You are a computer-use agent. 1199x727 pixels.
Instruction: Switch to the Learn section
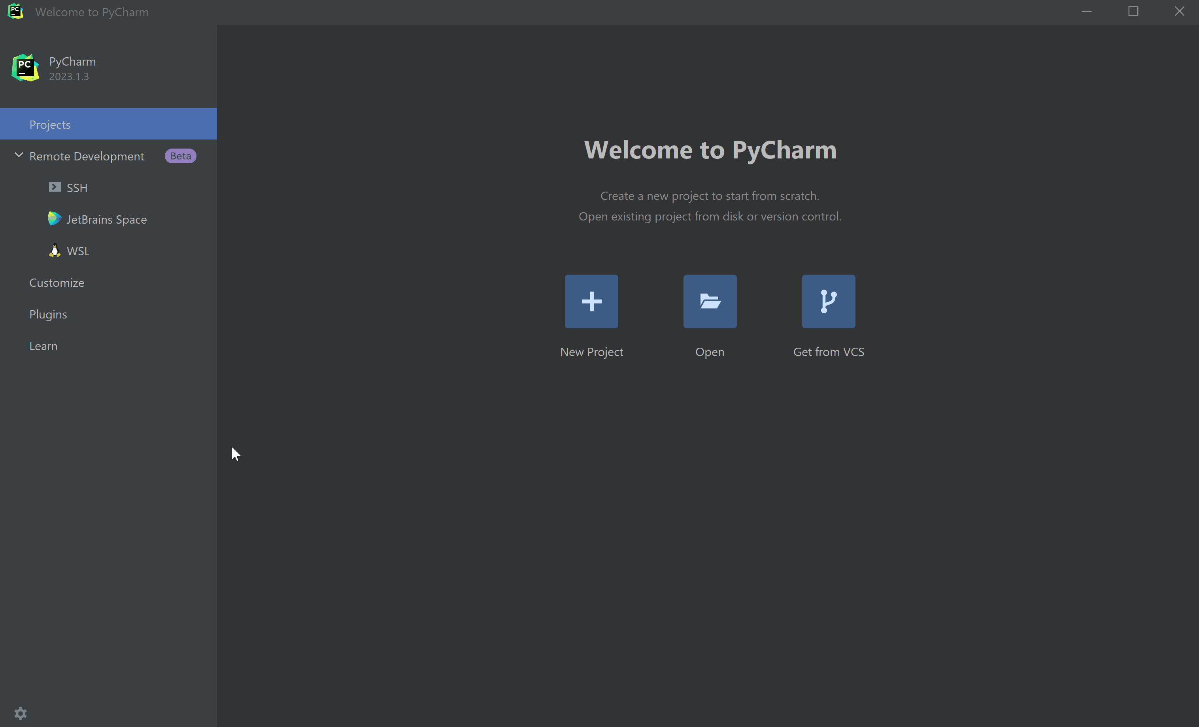click(43, 346)
